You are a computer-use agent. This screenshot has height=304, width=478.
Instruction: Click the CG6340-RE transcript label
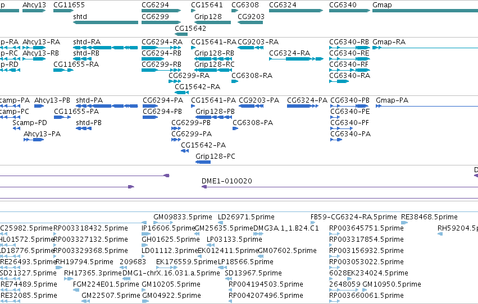coord(349,53)
